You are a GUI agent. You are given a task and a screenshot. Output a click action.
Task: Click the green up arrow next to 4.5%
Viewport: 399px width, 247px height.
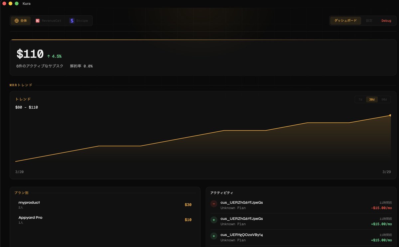[49, 56]
